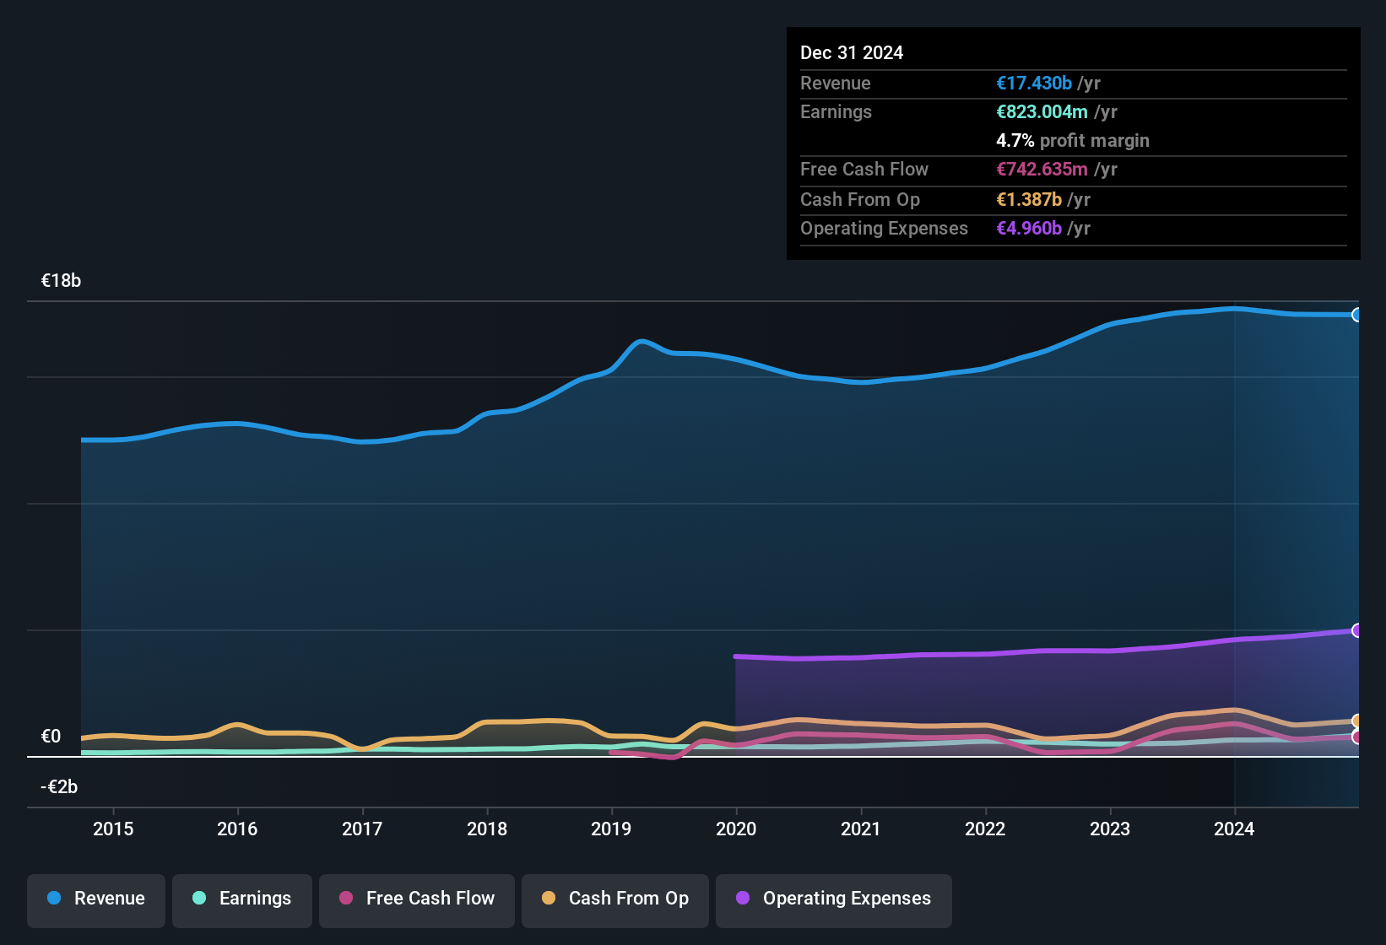Click the pink dot in Free Cash Flow legend
Viewport: 1386px width, 945px height.
point(346,898)
